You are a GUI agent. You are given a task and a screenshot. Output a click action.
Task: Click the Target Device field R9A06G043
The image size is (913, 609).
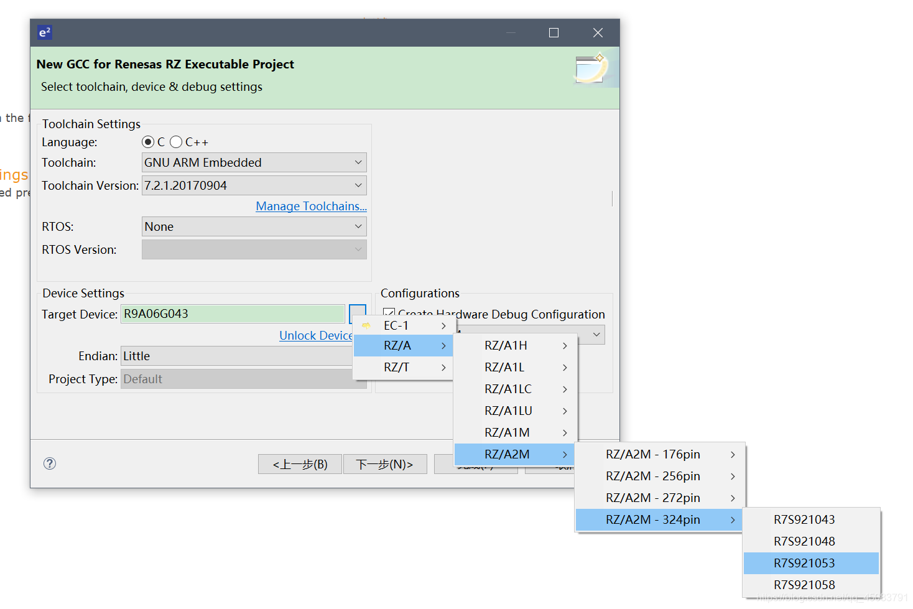tap(233, 314)
